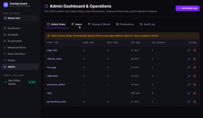Delete the fire_gag rule
Image resolution: width=203 pixels, height=118 pixels.
pyautogui.click(x=194, y=67)
